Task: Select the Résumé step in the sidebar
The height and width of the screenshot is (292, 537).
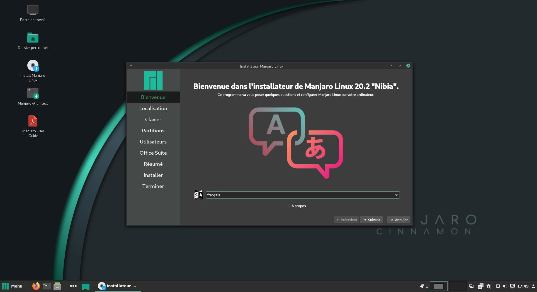Action: (x=153, y=164)
